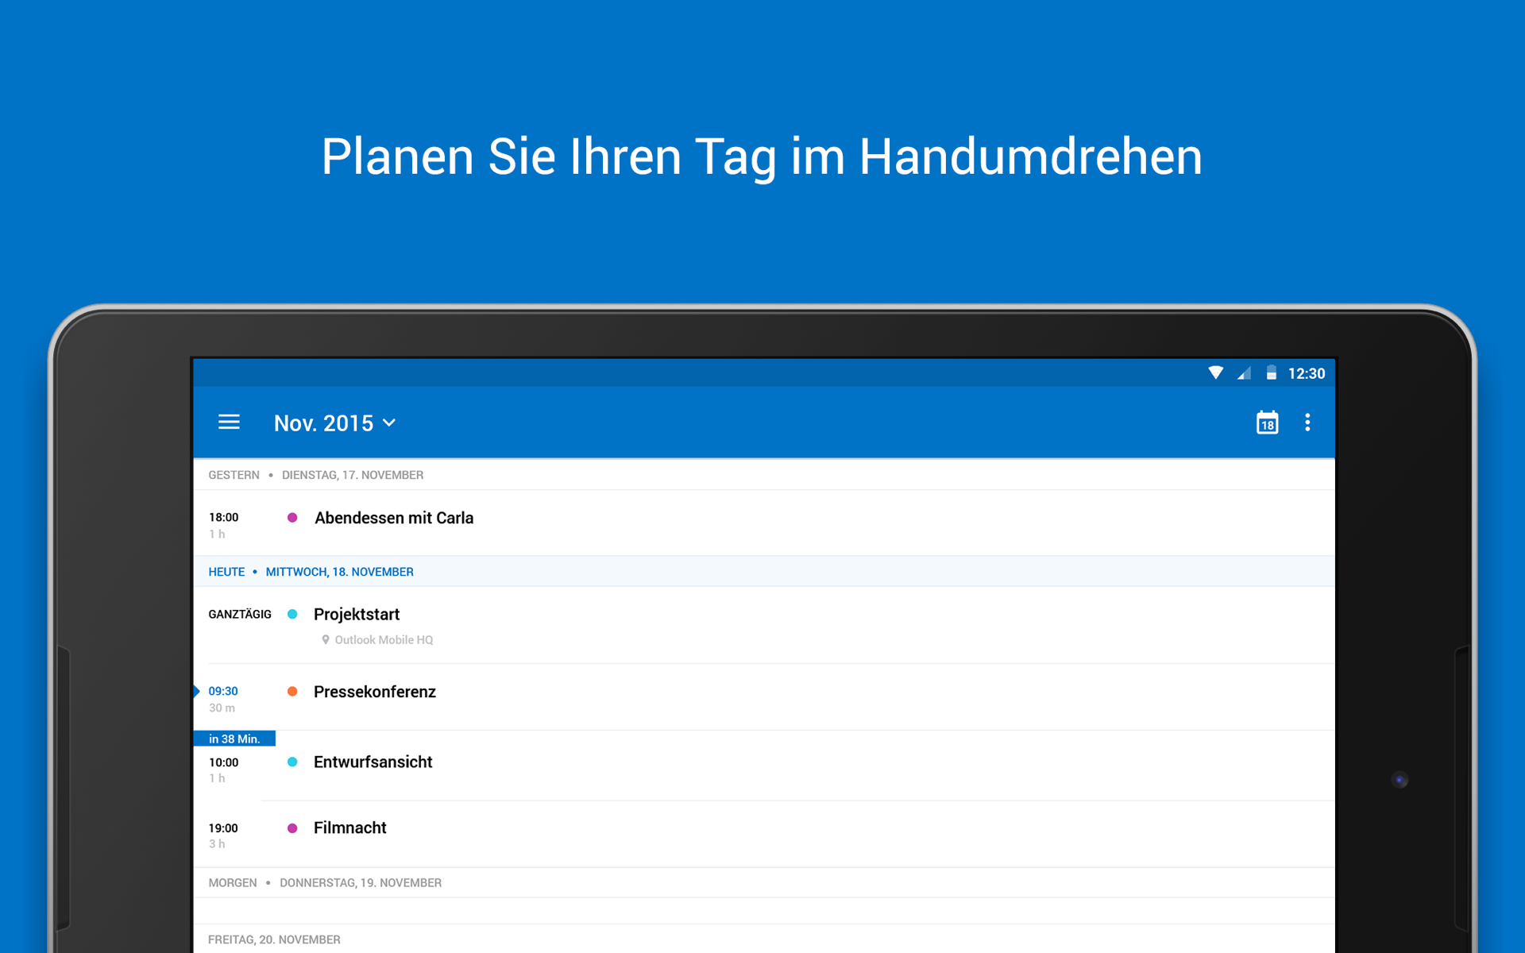Select the Heute Mittwoch 18. November header
This screenshot has height=953, width=1525.
pos(311,572)
